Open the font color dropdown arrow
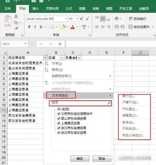The image size is (156, 165). click(77, 27)
